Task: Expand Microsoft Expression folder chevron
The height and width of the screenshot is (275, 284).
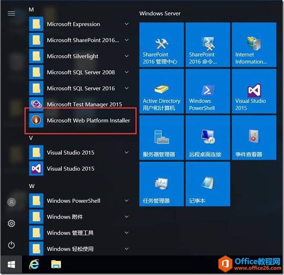Action: (127, 24)
